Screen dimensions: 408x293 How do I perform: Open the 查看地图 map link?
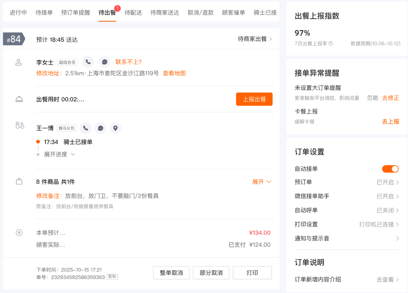tap(174, 73)
